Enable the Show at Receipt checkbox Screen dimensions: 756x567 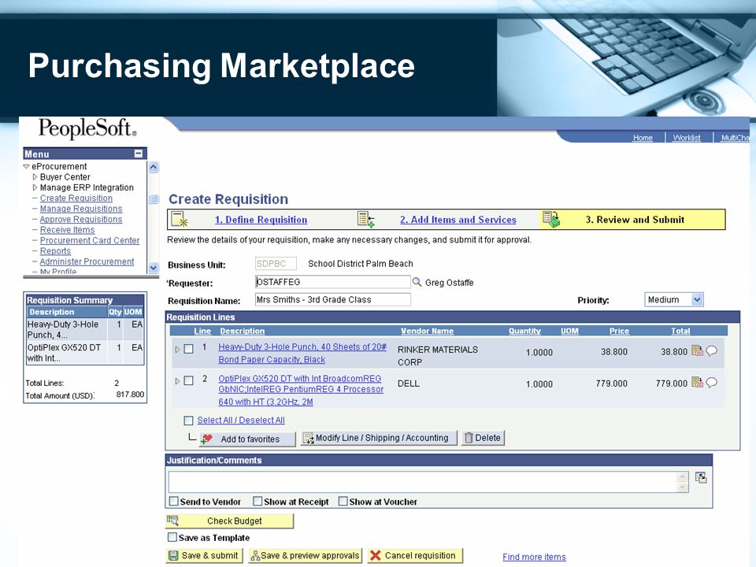258,502
